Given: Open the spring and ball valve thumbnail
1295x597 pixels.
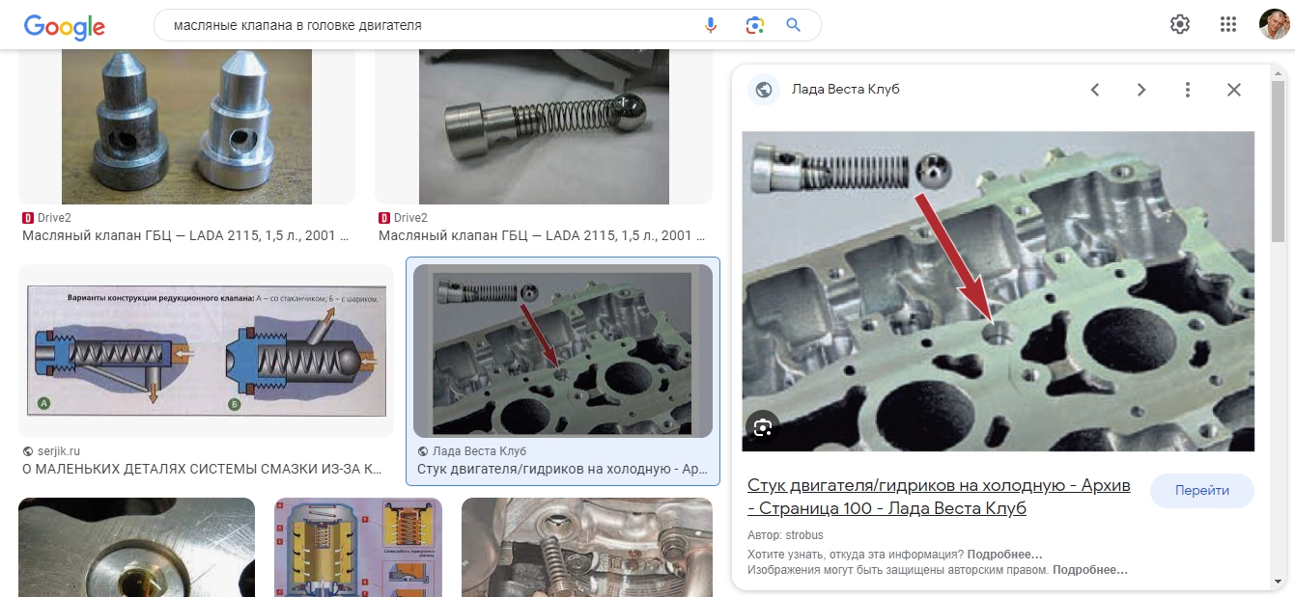Looking at the screenshot, I should click(544, 126).
